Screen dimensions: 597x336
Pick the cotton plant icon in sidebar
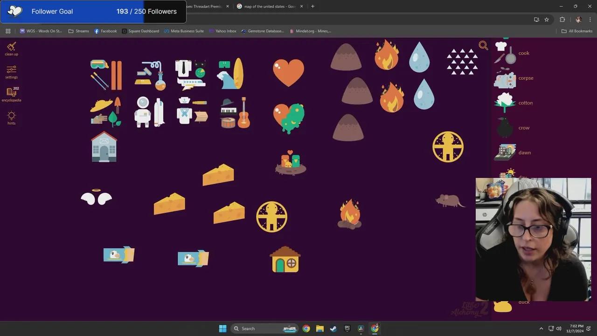[505, 103]
